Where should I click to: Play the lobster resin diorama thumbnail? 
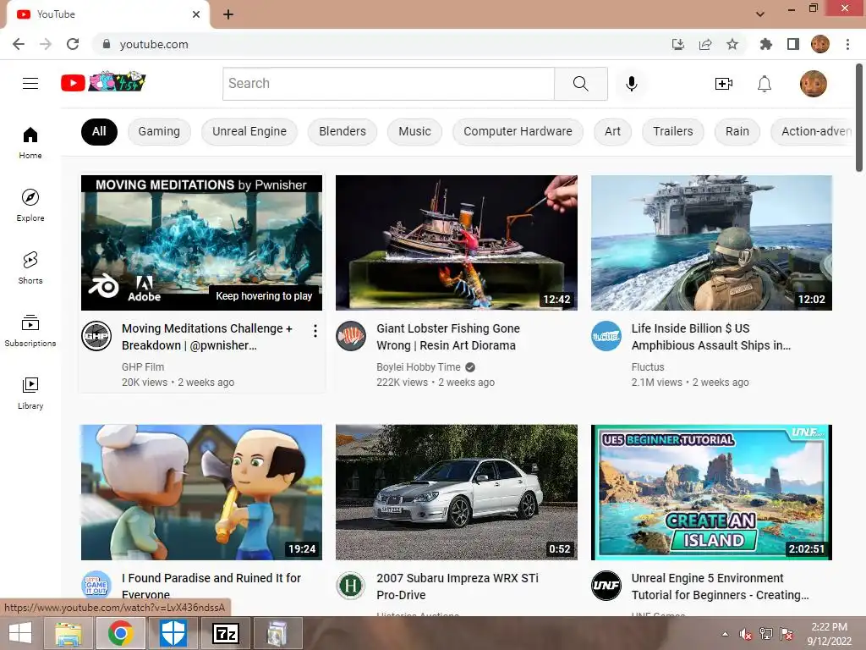point(456,243)
